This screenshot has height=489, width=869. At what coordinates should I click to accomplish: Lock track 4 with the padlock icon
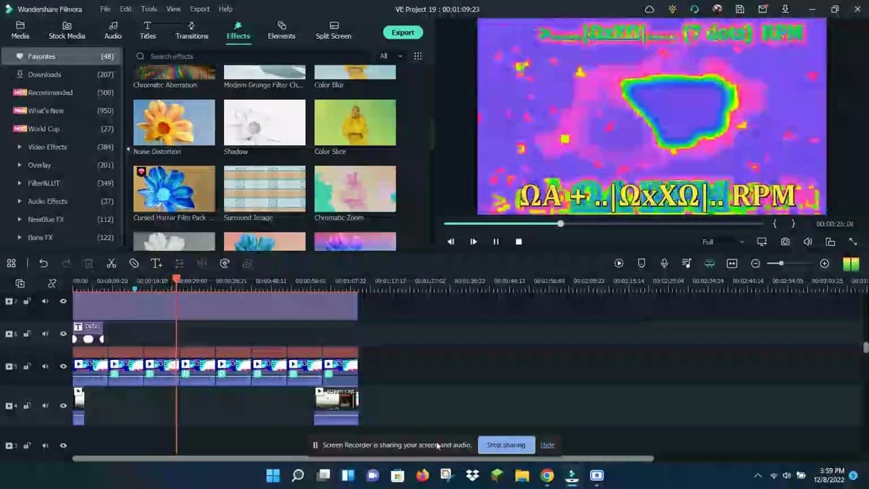tap(27, 406)
